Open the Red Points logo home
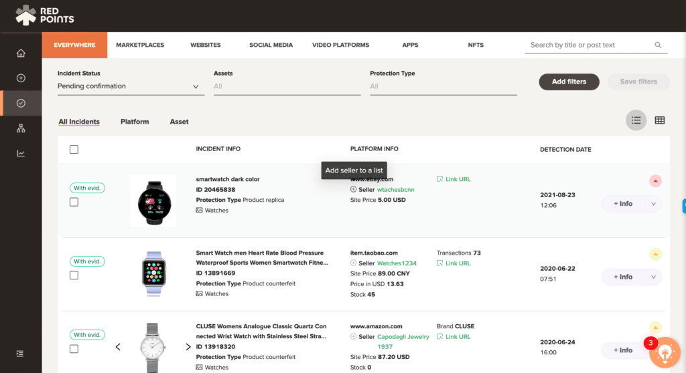This screenshot has width=686, height=373. point(45,15)
